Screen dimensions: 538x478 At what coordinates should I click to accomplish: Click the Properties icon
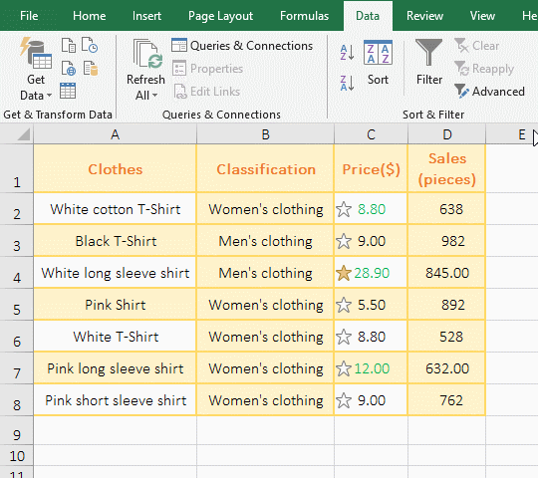(179, 69)
